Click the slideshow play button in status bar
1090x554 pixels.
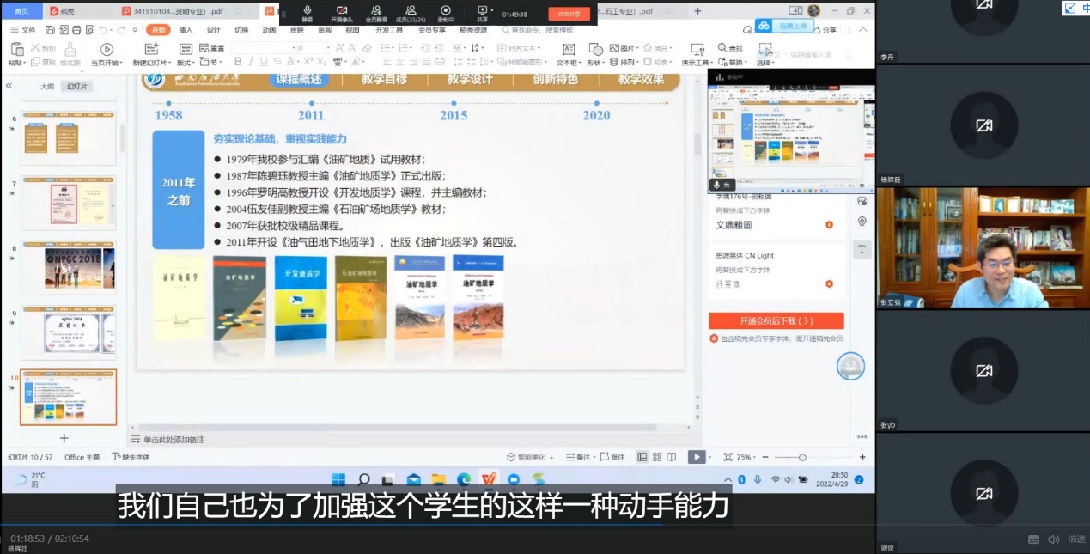[x=696, y=457]
